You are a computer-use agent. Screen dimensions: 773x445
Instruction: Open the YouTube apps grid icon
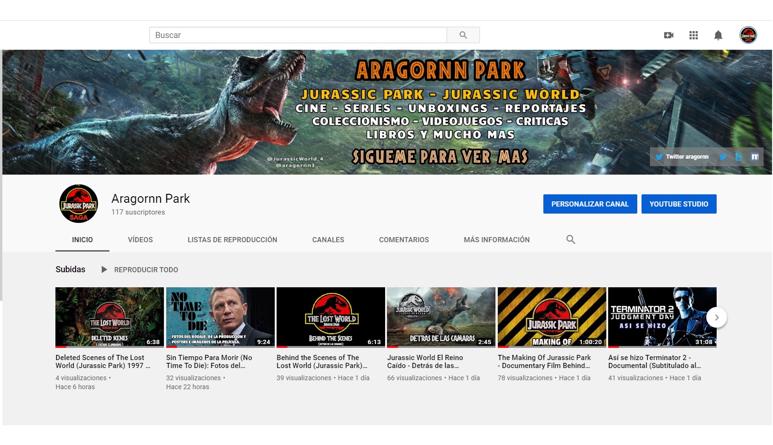(694, 35)
